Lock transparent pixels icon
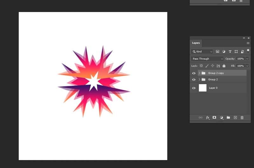This screenshot has width=254, height=168. pyautogui.click(x=201, y=66)
